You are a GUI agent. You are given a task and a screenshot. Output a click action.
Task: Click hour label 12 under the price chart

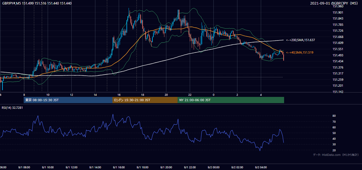pyautogui.click(x=72, y=95)
